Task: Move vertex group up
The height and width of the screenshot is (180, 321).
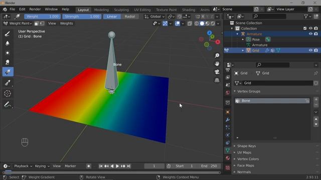Action: click(316, 119)
